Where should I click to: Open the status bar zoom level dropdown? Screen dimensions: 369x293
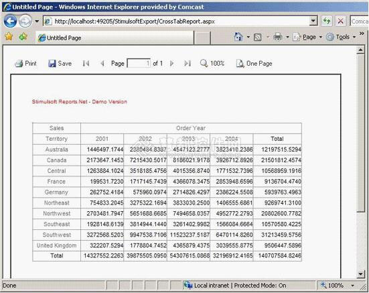click(x=352, y=286)
